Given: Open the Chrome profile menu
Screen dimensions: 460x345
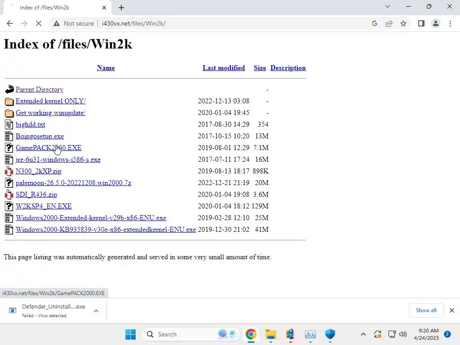Looking at the screenshot, I should [x=436, y=23].
